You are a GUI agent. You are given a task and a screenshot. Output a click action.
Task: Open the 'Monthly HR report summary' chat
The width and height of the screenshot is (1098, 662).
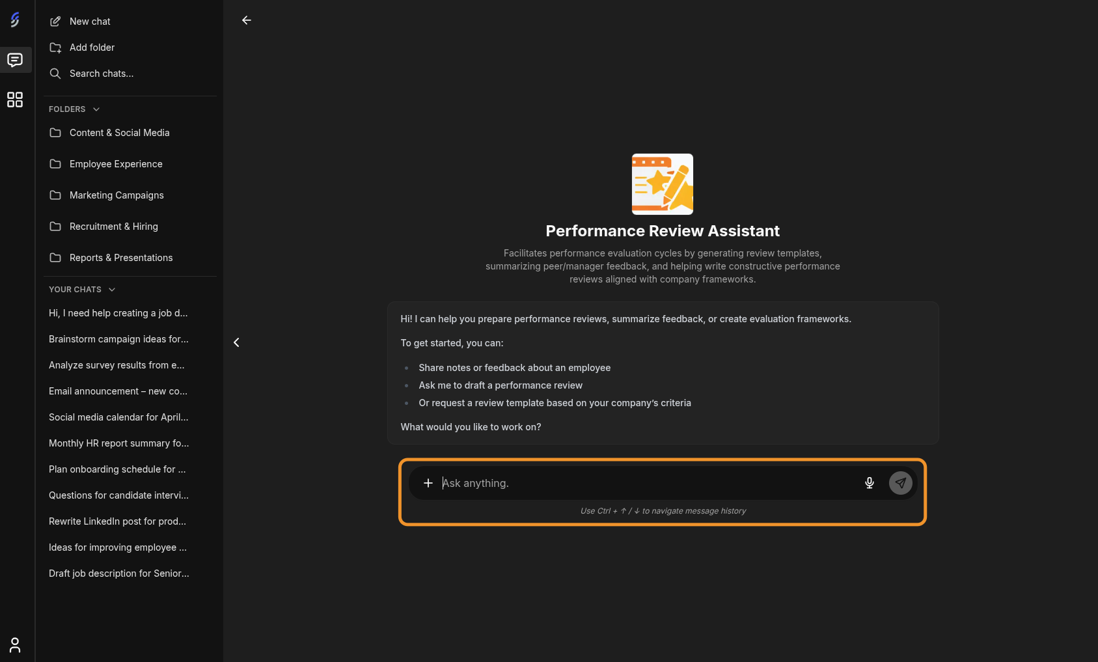(119, 443)
